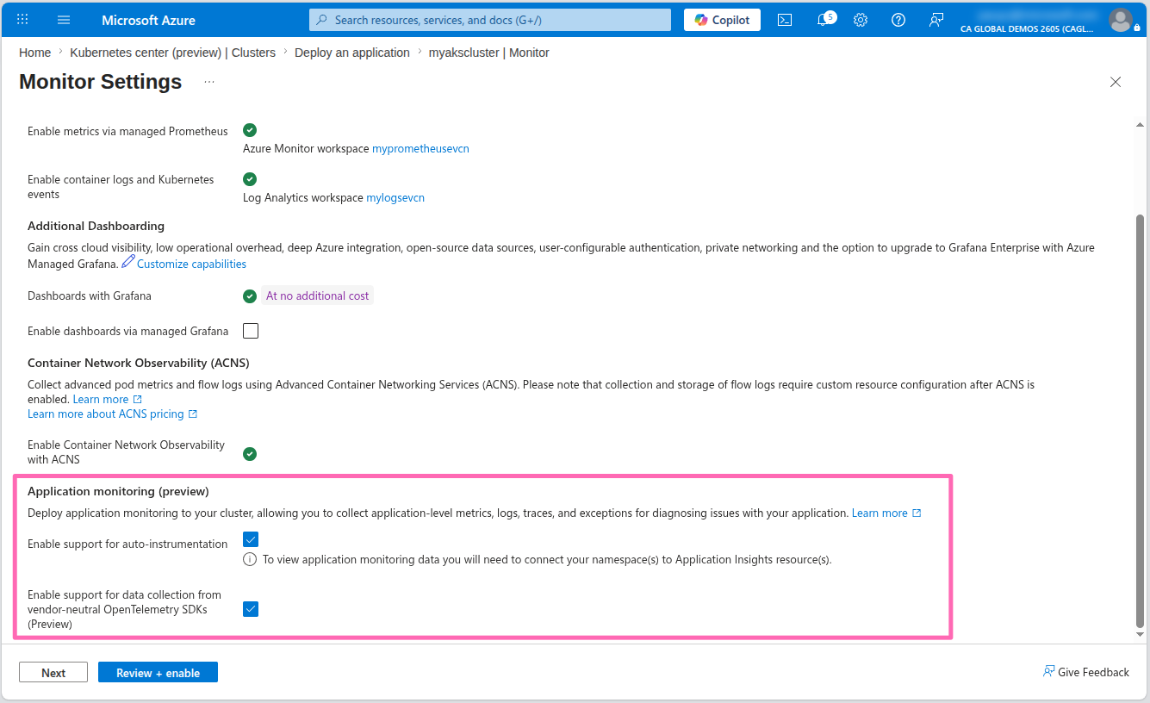Viewport: 1150px width, 703px height.
Task: Open portal settings gear
Action: tap(861, 20)
